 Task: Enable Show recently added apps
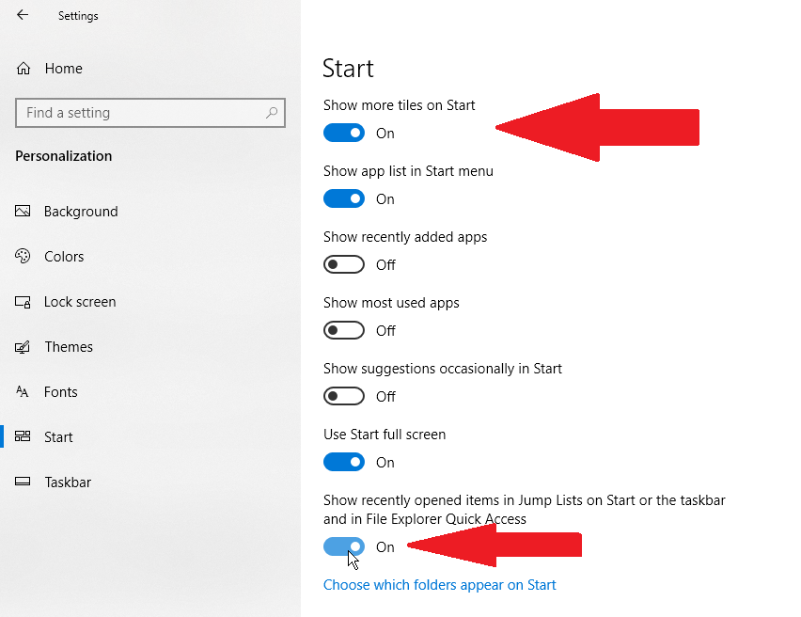click(x=344, y=265)
